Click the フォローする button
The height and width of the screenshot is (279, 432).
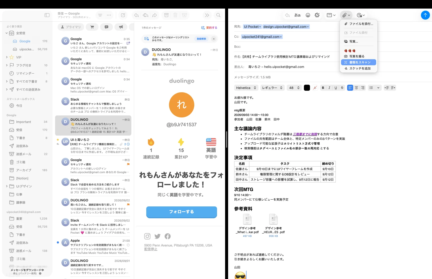click(x=181, y=212)
